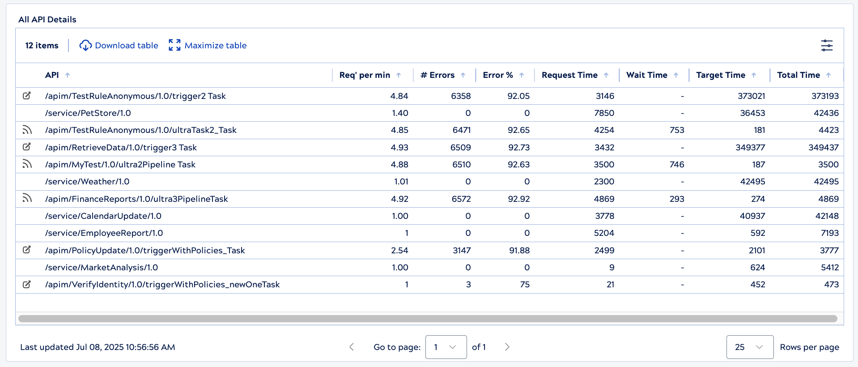858x367 pixels.
Task: Click the Wait Time sort arrow
Action: [x=676, y=75]
